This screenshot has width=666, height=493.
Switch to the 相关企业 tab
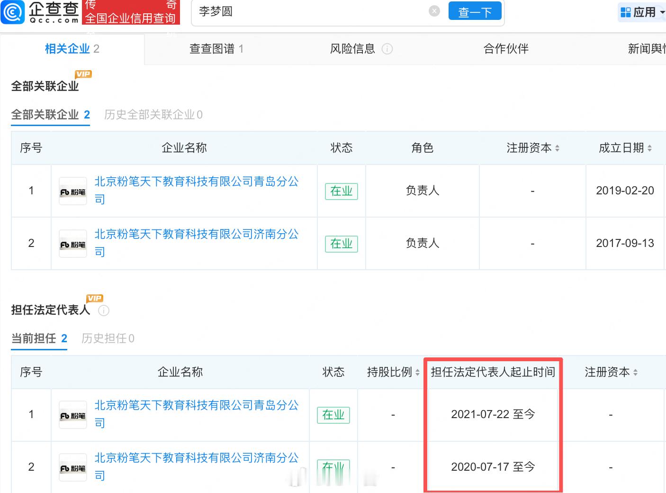pyautogui.click(x=72, y=49)
